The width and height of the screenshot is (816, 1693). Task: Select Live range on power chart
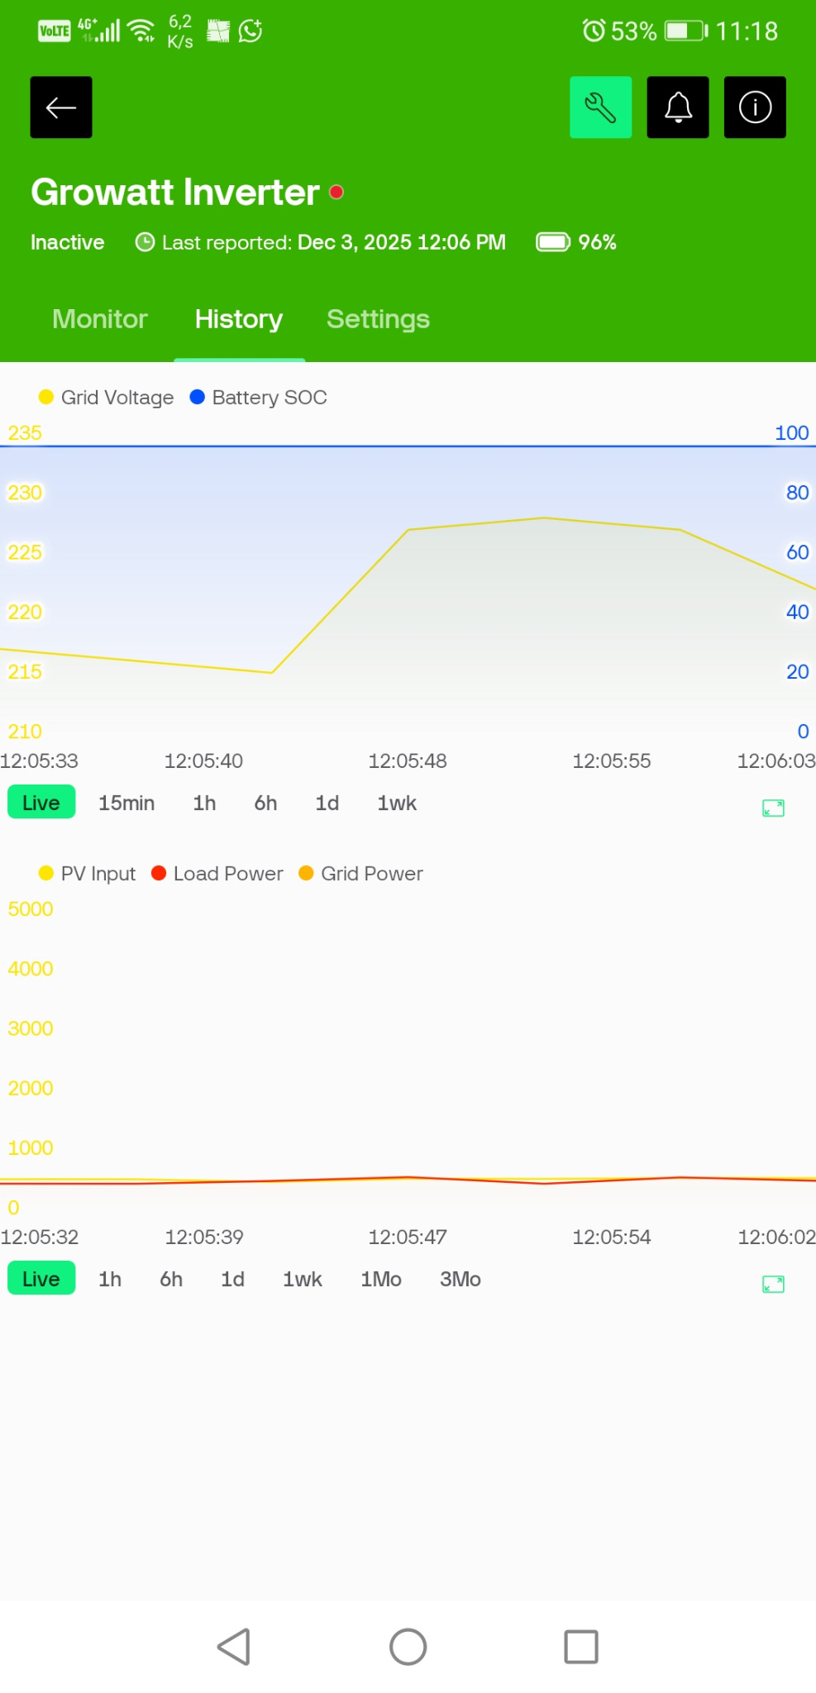point(41,1279)
